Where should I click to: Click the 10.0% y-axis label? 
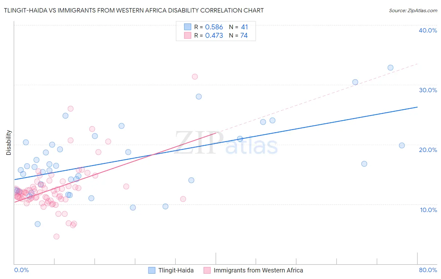[428, 210]
